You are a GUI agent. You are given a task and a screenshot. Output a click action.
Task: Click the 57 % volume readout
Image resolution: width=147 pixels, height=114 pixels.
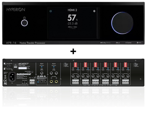pyautogui.click(x=73, y=18)
